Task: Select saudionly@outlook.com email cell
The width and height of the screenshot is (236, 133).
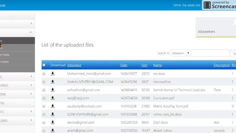Action: 84,106
